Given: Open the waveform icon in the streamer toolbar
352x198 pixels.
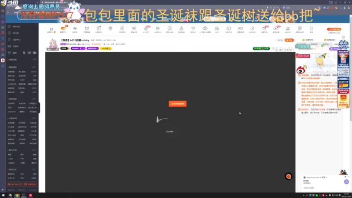Looking at the screenshot, I should 75,29.
